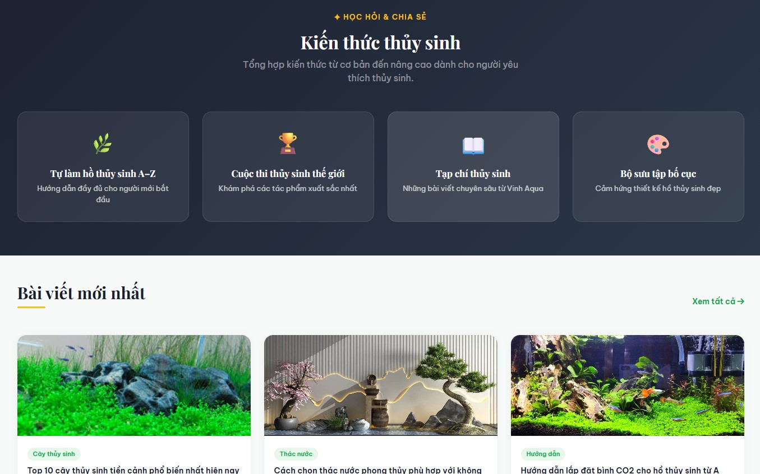Open the Cuộc thi thủy sinh thế giới card

coord(288,166)
